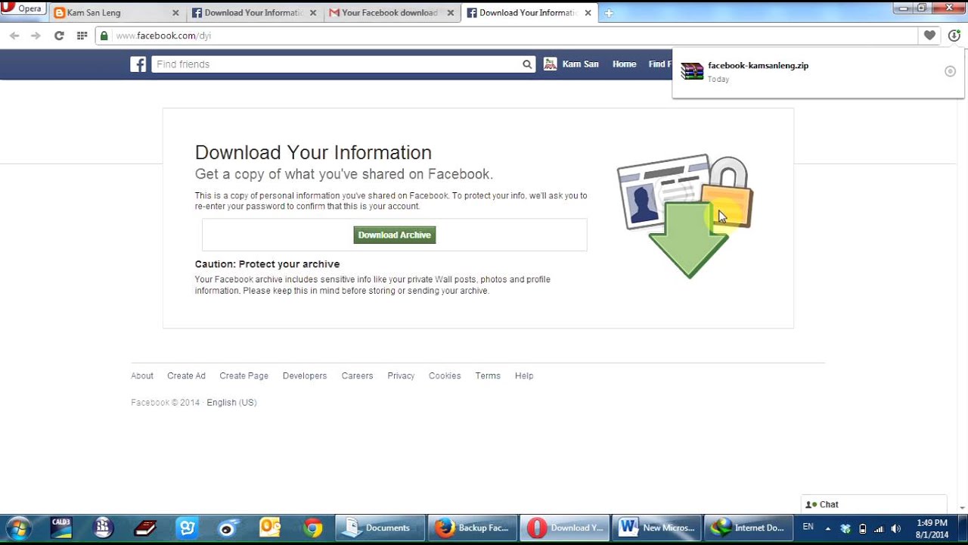
Task: Go forward with the forward arrow
Action: click(x=36, y=36)
